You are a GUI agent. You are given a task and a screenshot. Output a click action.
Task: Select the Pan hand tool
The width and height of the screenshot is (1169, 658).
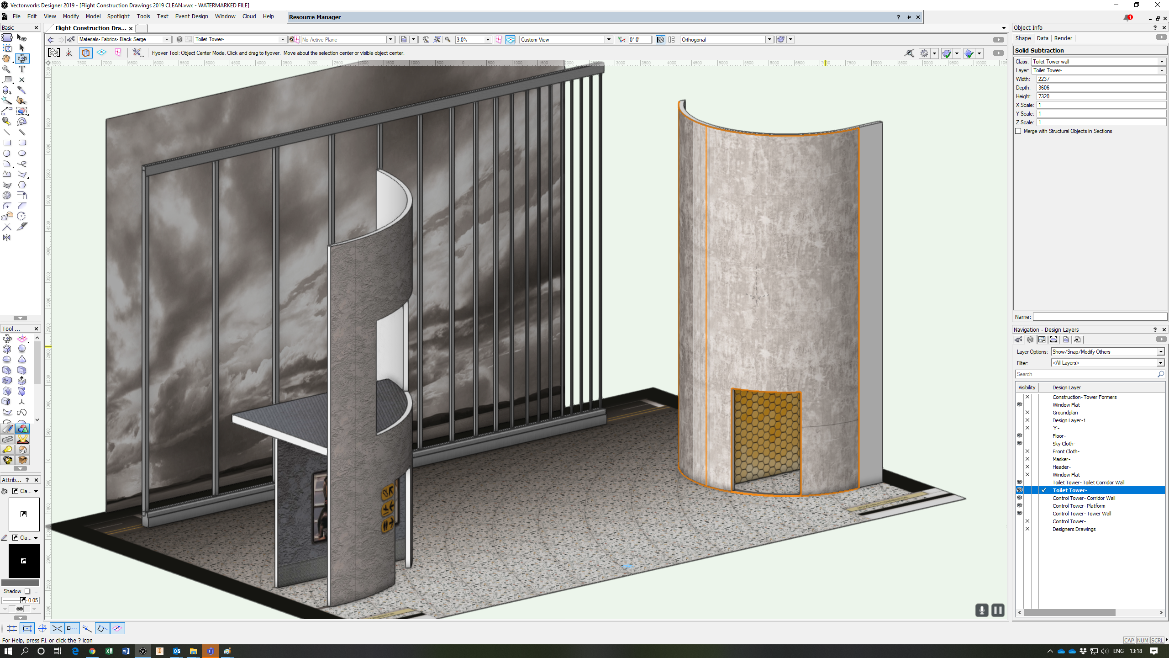(6, 58)
